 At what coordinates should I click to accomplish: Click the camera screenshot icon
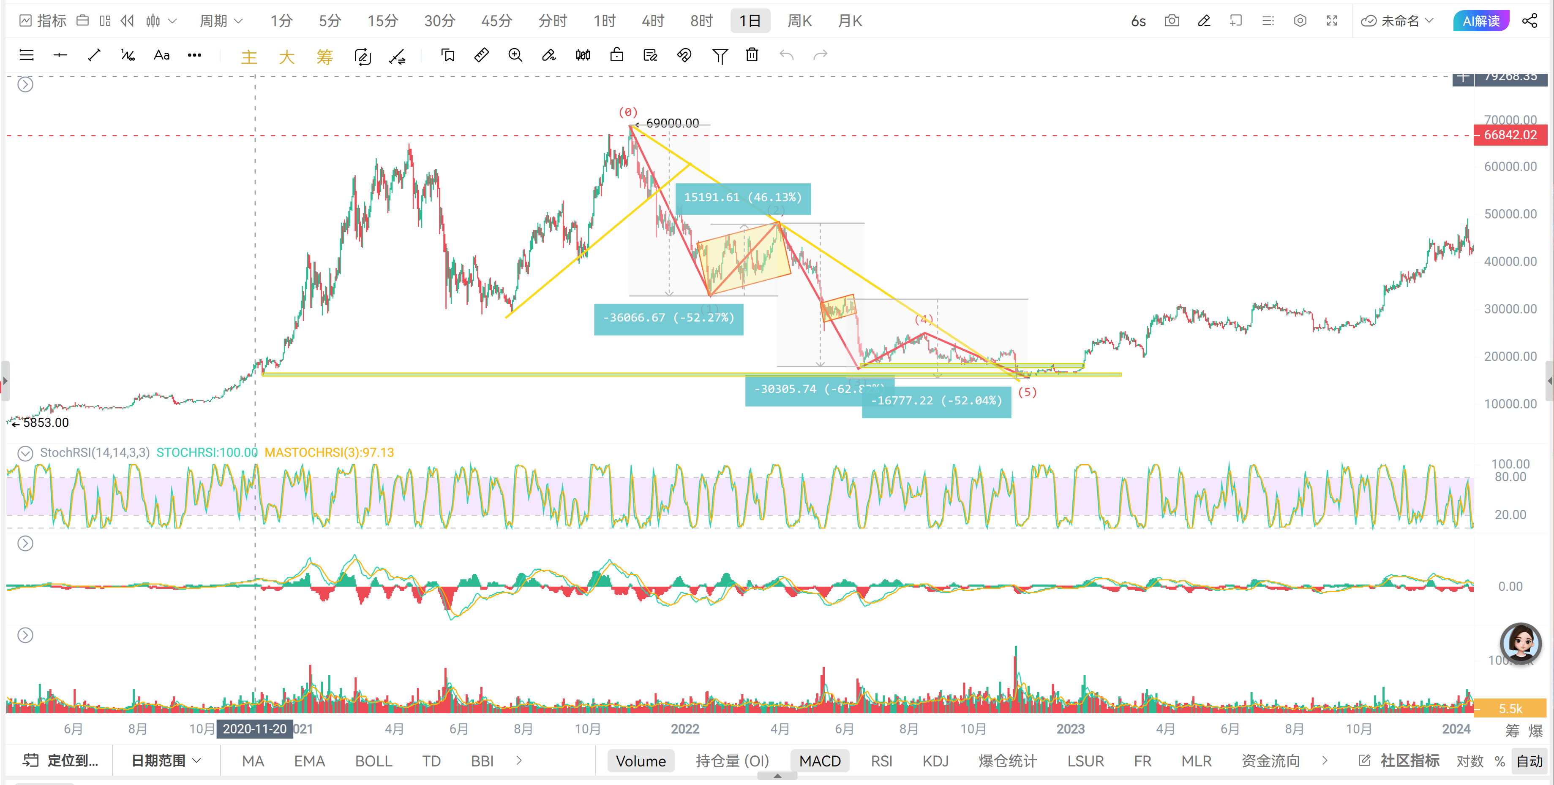(x=1172, y=21)
